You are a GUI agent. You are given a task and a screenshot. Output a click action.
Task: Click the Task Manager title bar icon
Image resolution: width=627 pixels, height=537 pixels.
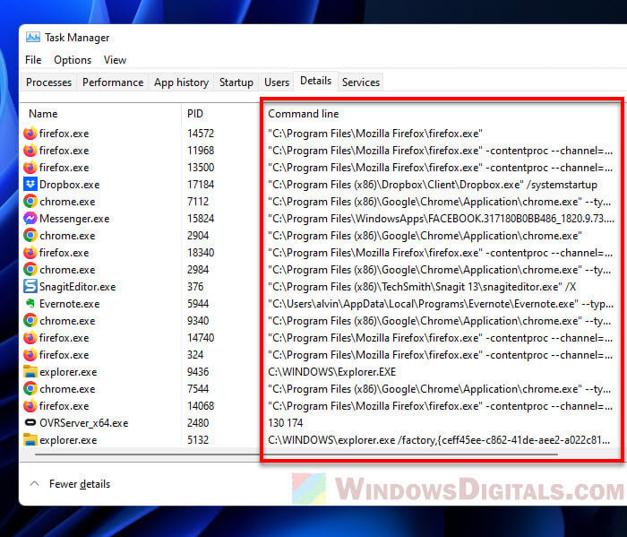pos(33,38)
